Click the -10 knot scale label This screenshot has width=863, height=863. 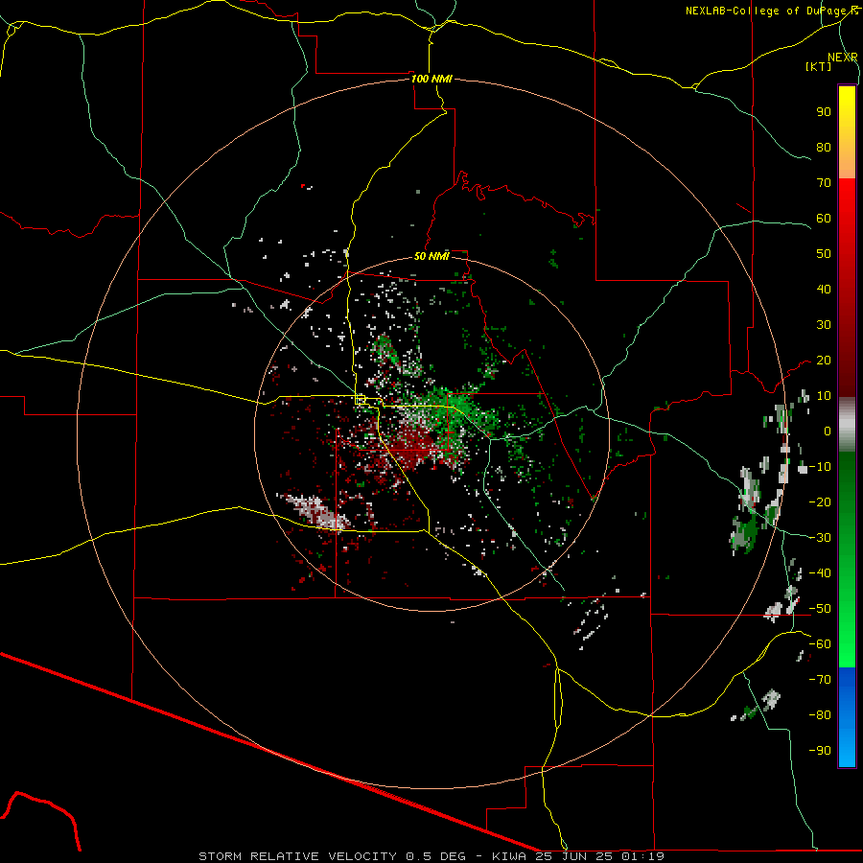click(820, 467)
